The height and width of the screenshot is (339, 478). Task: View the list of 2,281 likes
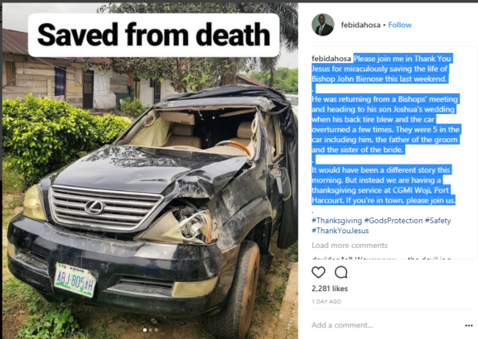(x=330, y=289)
